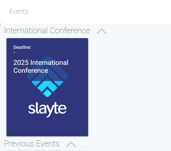The width and height of the screenshot is (171, 151).
Task: Click the International Conference section heading
Action: tap(47, 31)
